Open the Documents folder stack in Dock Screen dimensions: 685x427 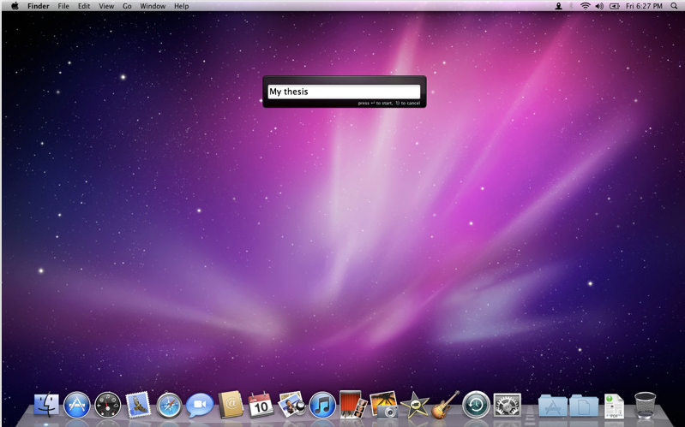pos(584,406)
